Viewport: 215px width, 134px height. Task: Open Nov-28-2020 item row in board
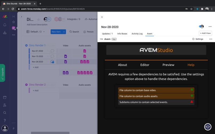[37, 62]
